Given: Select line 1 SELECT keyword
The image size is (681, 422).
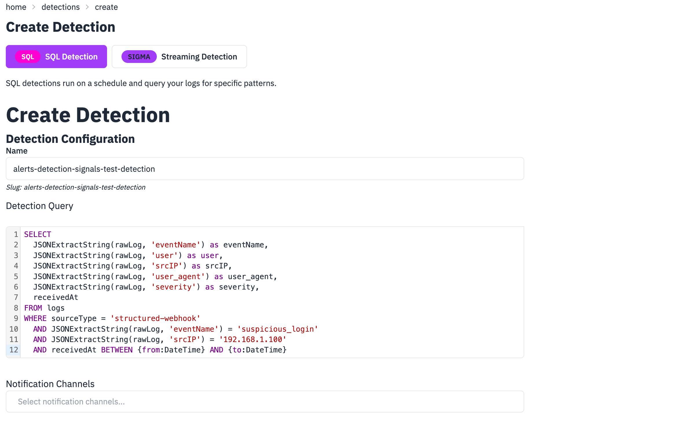Looking at the screenshot, I should click(38, 234).
